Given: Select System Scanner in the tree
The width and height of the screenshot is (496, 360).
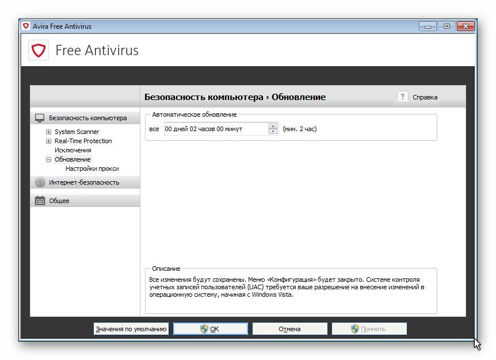Looking at the screenshot, I should click(77, 132).
